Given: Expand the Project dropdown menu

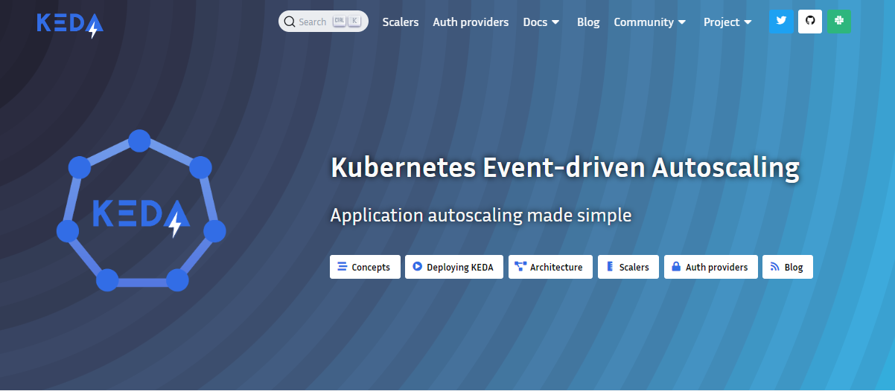Looking at the screenshot, I should point(727,22).
